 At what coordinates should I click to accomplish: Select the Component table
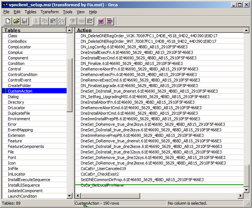[x=34, y=58]
